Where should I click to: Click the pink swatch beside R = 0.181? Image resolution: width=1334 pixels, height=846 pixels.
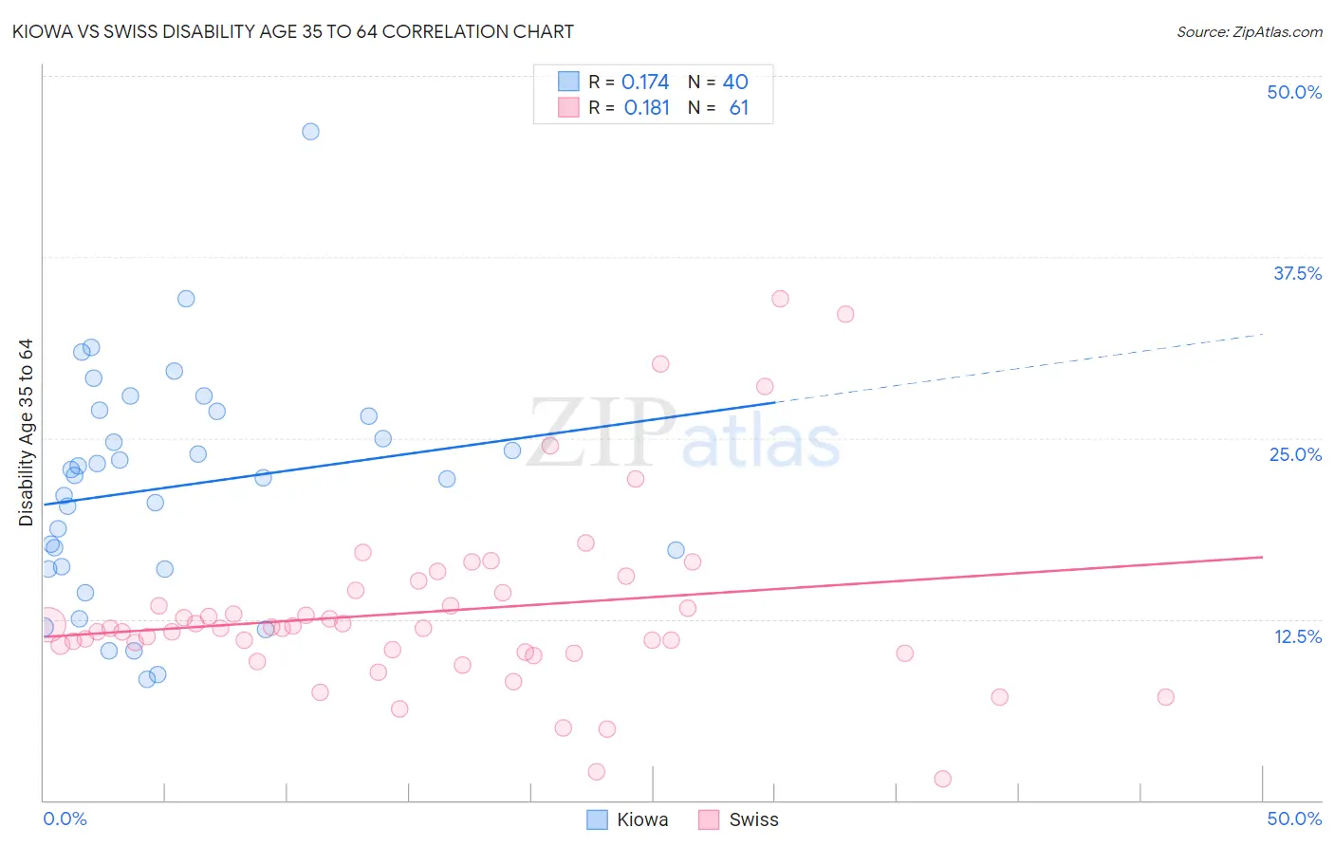(x=568, y=107)
